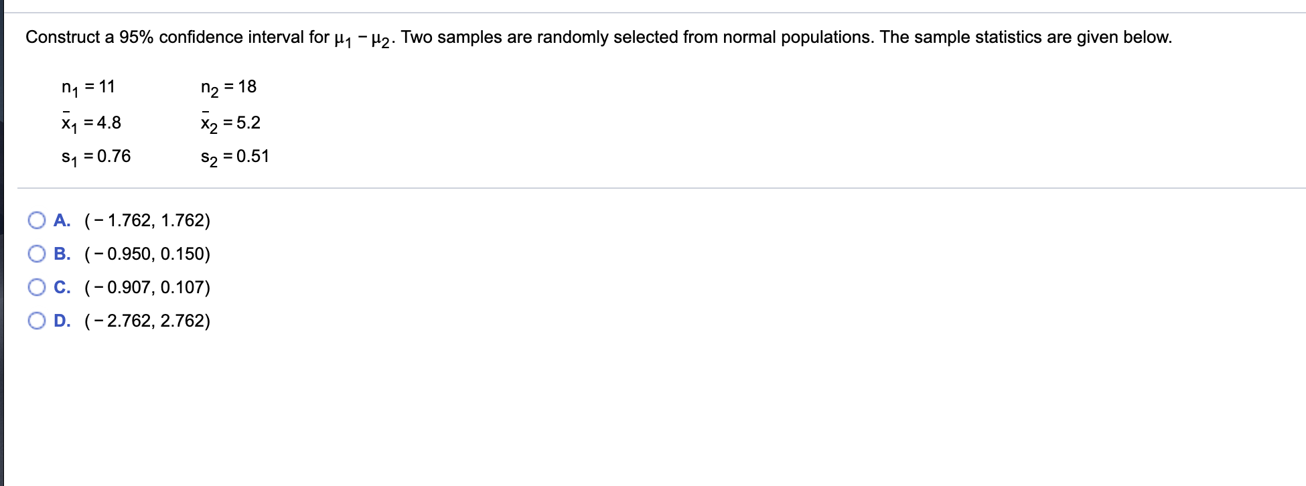The width and height of the screenshot is (1306, 486).
Task: Click the sample mean x2 = 5.2
Action: pyautogui.click(x=230, y=121)
